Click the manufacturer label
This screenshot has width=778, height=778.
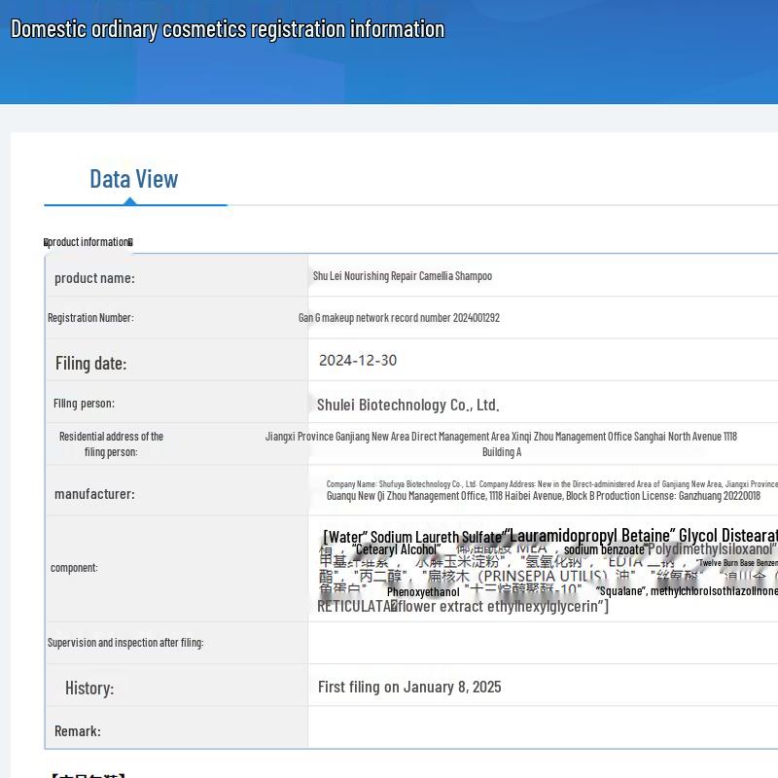click(94, 494)
